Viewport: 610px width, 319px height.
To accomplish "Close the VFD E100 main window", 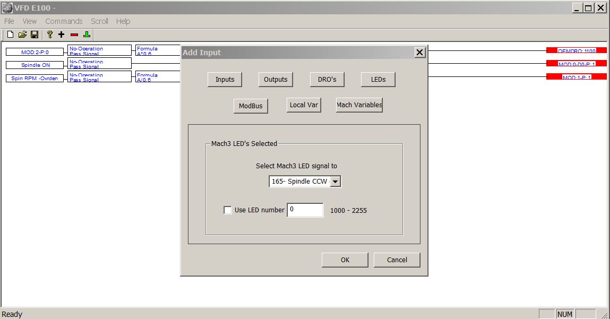I will [x=600, y=8].
